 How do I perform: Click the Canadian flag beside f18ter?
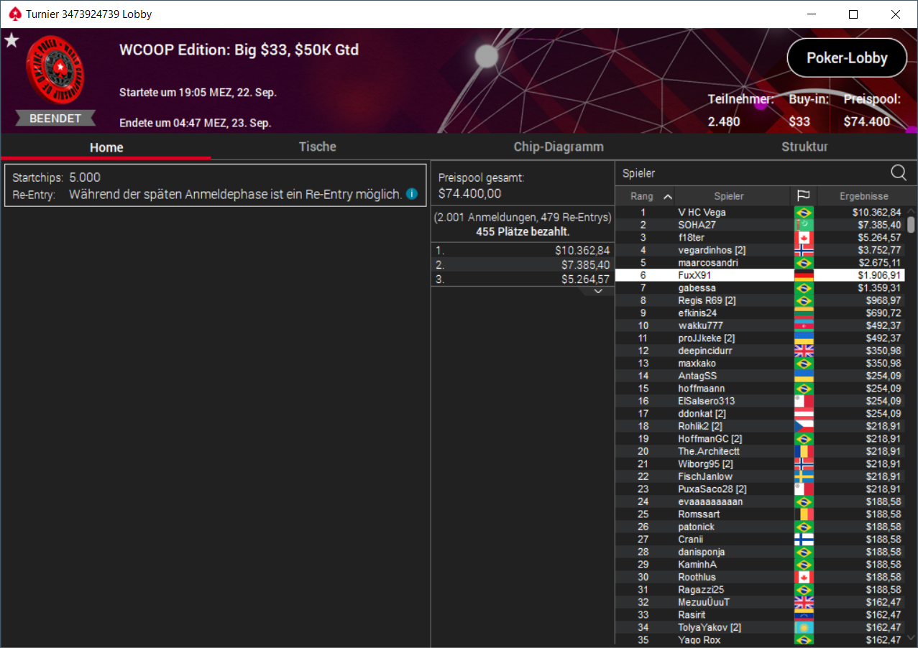[803, 238]
